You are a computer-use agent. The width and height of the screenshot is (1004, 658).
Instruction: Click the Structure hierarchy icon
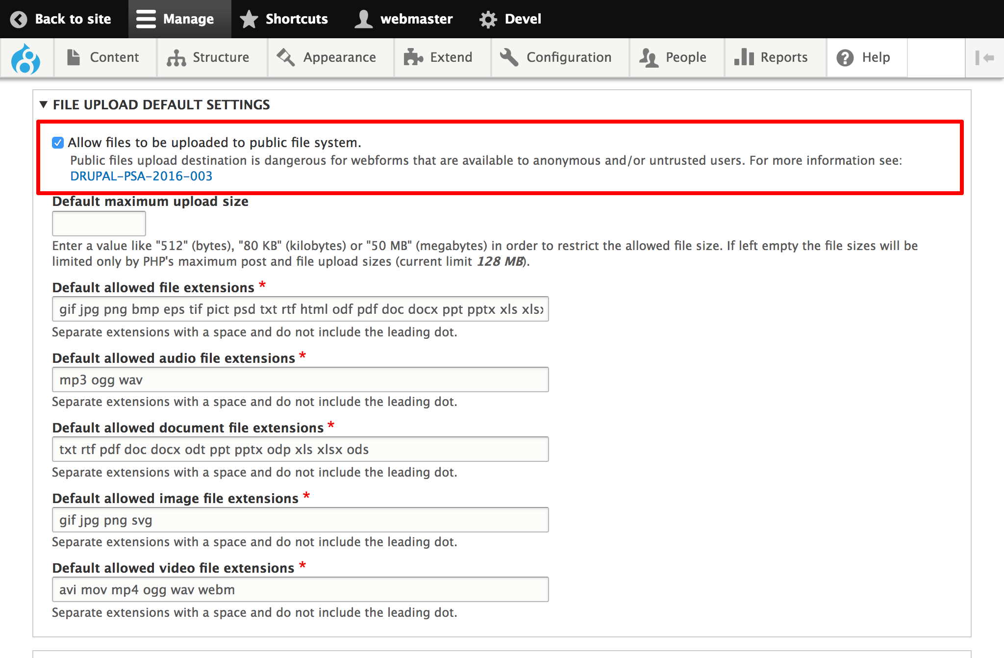(x=176, y=57)
